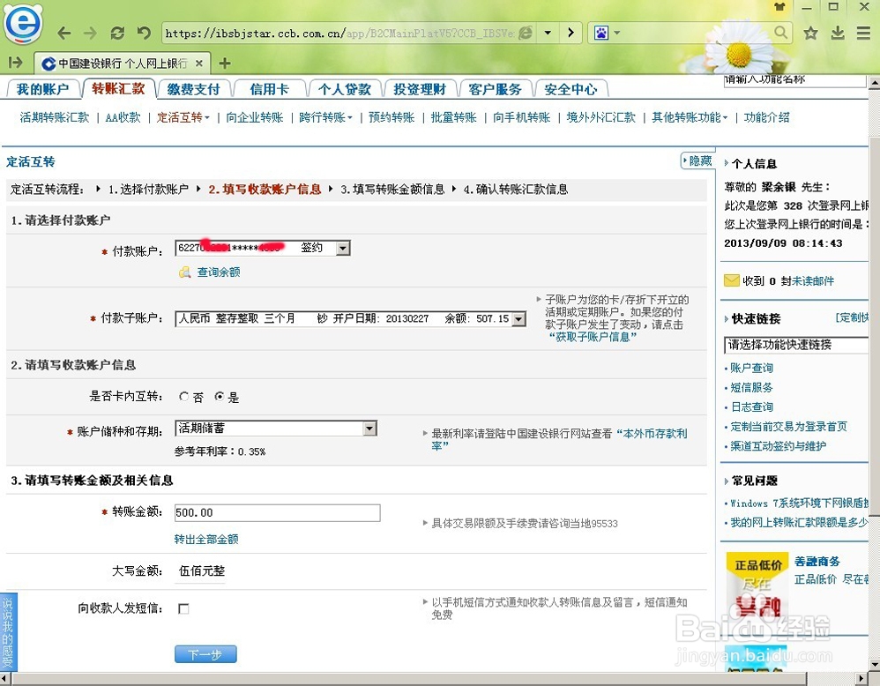
Task: Click the compatibility mode icon in address bar
Action: click(x=526, y=34)
